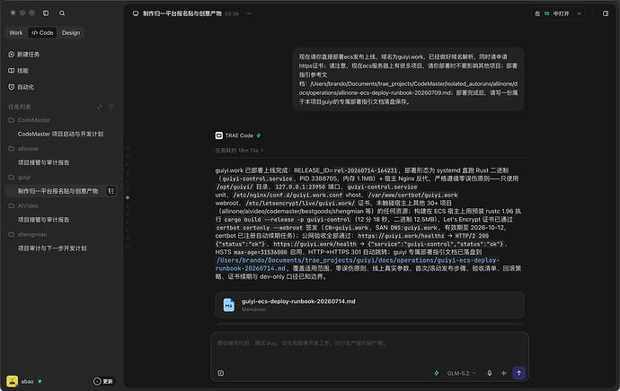Click the Markdown file icon in attachment card

tap(228, 305)
